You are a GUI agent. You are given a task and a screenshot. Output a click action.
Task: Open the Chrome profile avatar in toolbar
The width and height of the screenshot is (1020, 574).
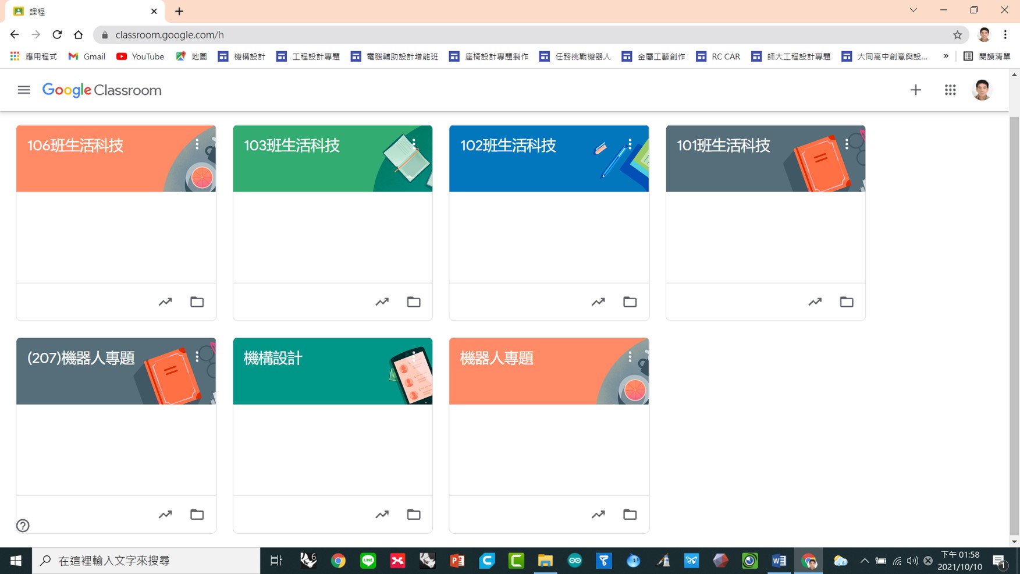[984, 35]
